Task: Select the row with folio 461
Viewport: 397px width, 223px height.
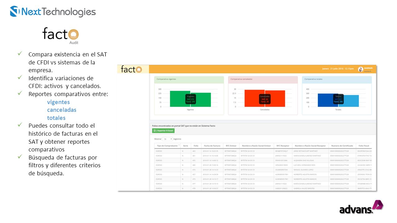Action: 263,155
